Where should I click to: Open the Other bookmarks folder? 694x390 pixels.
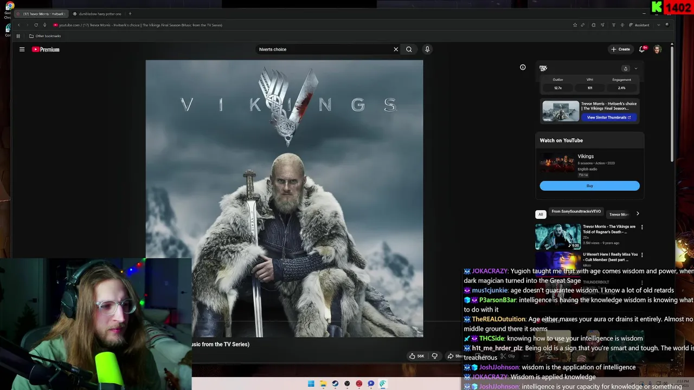pos(45,36)
